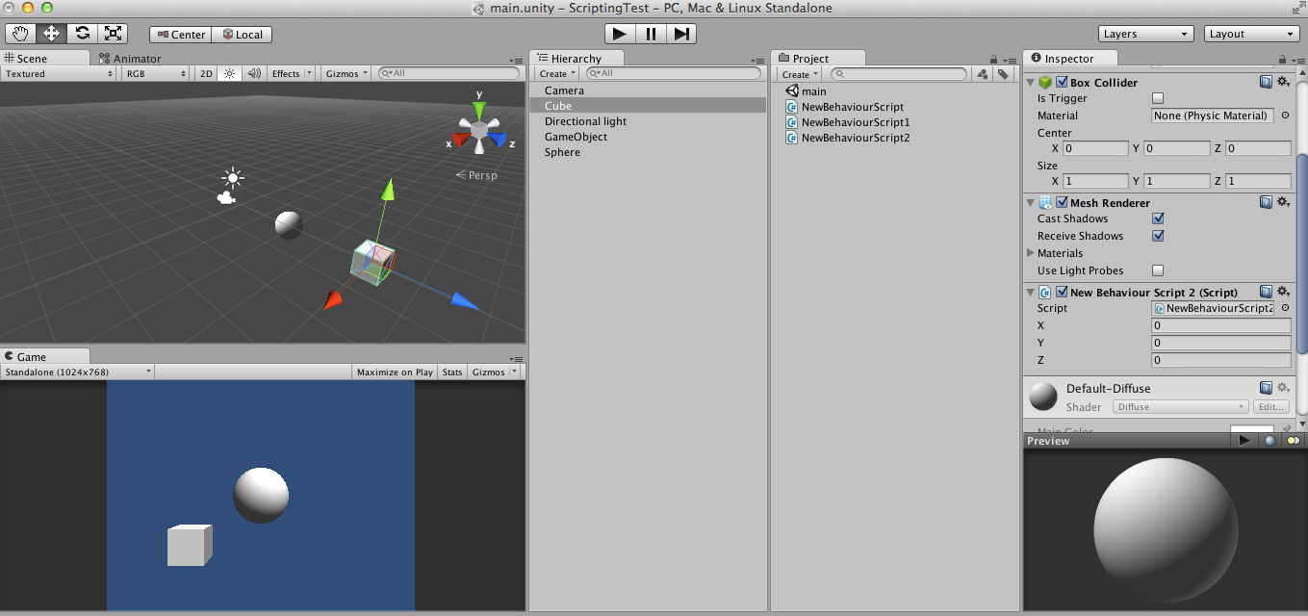Click the Physic Material object picker circle

[1285, 115]
